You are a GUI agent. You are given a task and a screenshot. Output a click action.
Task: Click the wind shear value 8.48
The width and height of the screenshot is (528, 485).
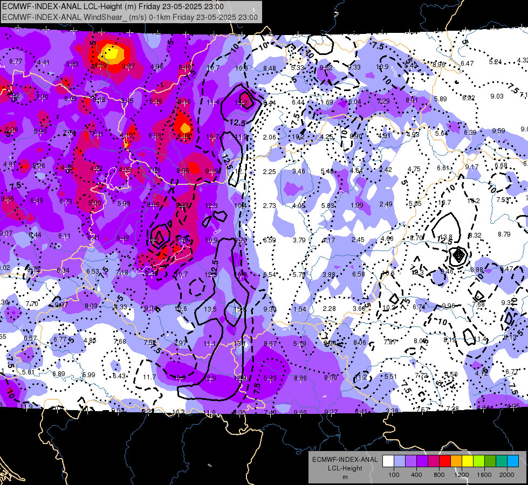click(269, 68)
